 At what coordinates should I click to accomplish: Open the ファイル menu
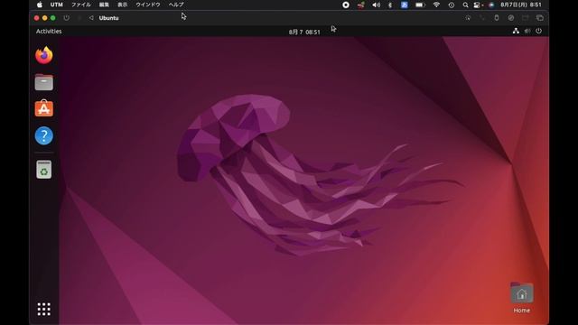(80, 5)
